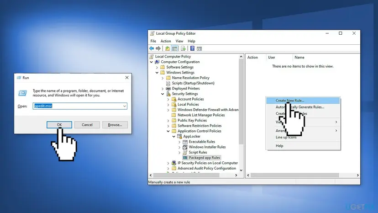Viewport: 378px width, 213px height.
Task: Select Line up Icons in context menu
Action: (x=303, y=137)
